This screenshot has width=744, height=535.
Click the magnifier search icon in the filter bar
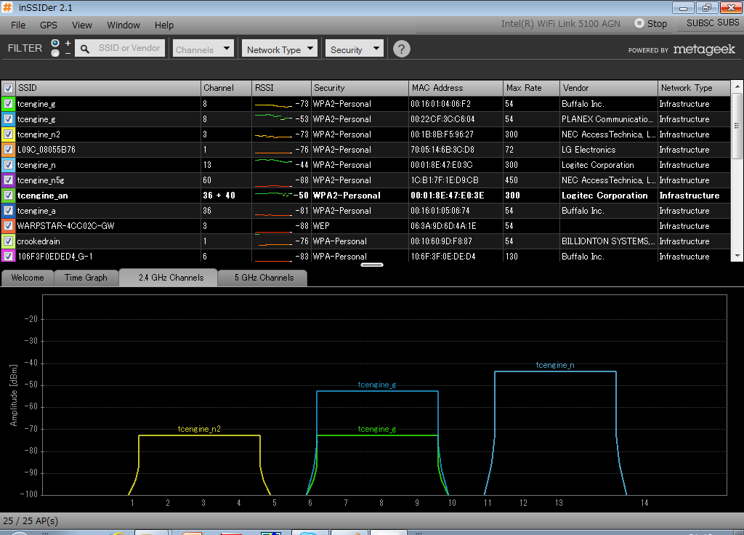[x=85, y=49]
